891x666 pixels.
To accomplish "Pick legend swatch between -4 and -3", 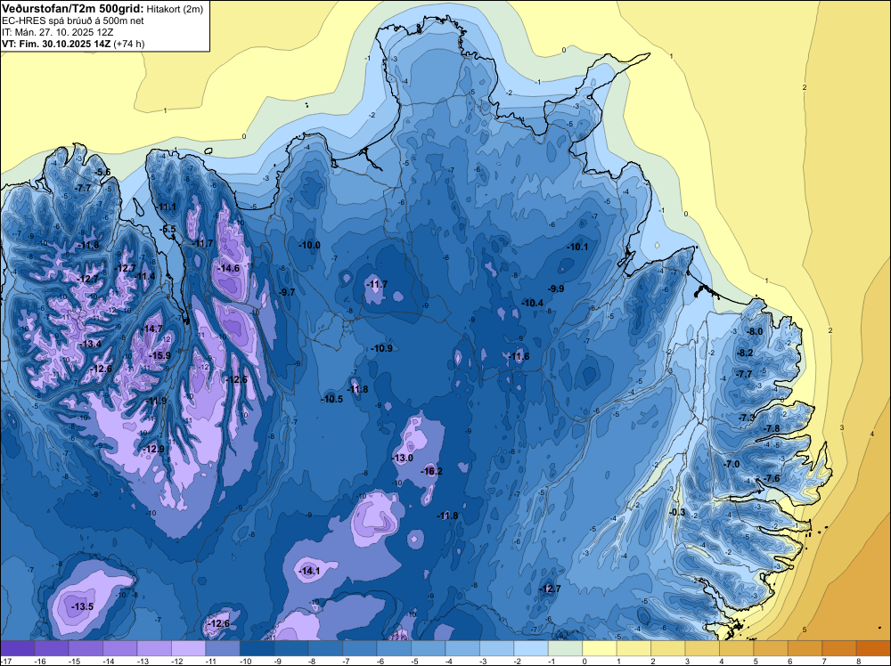I will point(462,648).
